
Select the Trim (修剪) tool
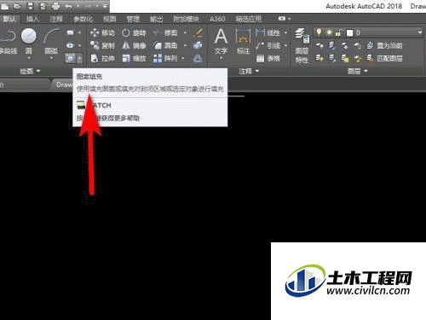click(x=165, y=32)
